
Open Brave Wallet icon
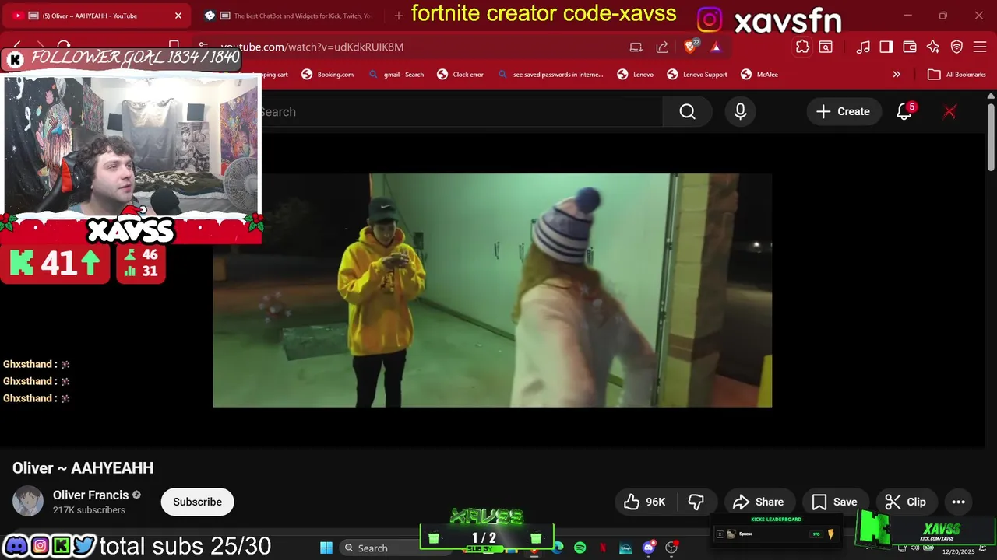910,47
